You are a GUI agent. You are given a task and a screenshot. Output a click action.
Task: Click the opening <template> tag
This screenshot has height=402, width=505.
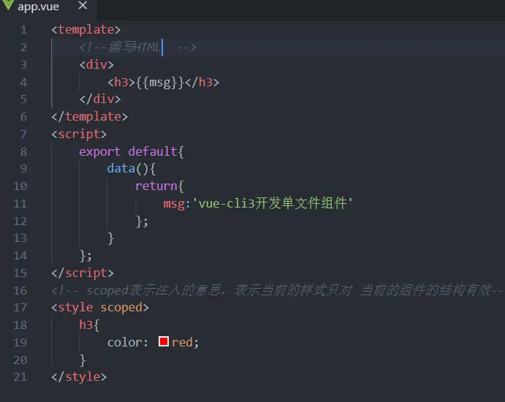pyautogui.click(x=86, y=30)
